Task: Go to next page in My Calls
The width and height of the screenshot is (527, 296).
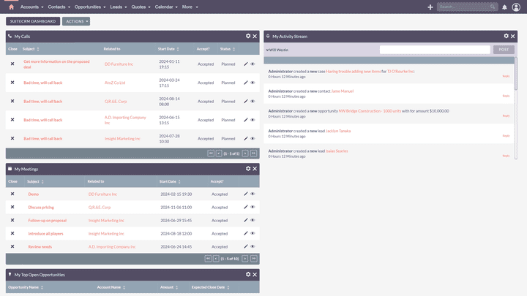Action: pyautogui.click(x=245, y=153)
